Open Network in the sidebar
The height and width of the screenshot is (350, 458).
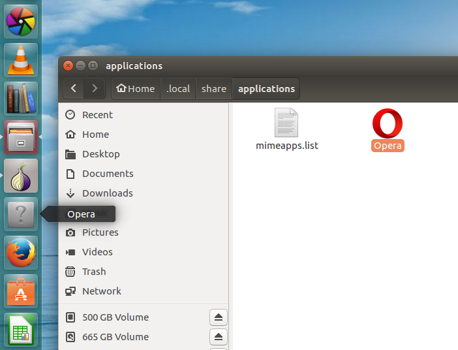144,291
